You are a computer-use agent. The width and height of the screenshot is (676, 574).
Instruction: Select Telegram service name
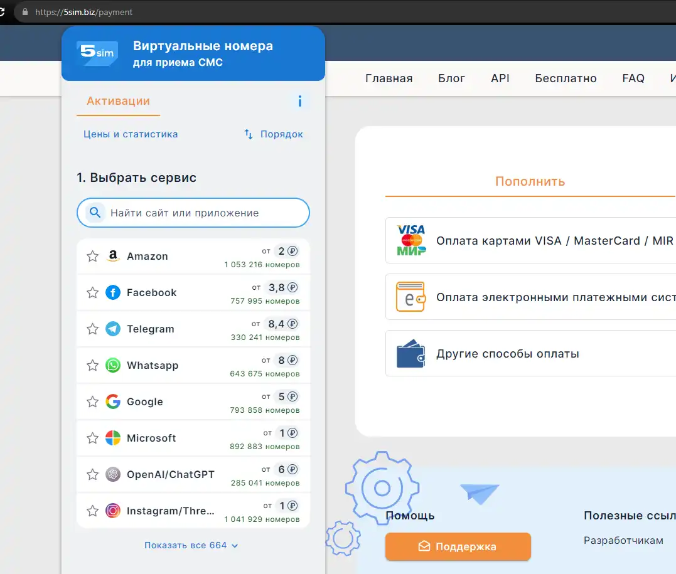(151, 329)
